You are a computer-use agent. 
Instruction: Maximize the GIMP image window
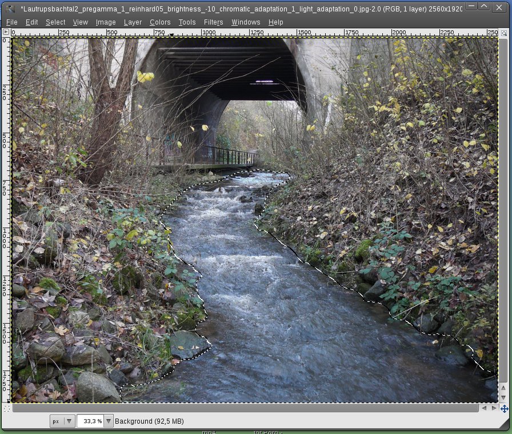point(483,7)
